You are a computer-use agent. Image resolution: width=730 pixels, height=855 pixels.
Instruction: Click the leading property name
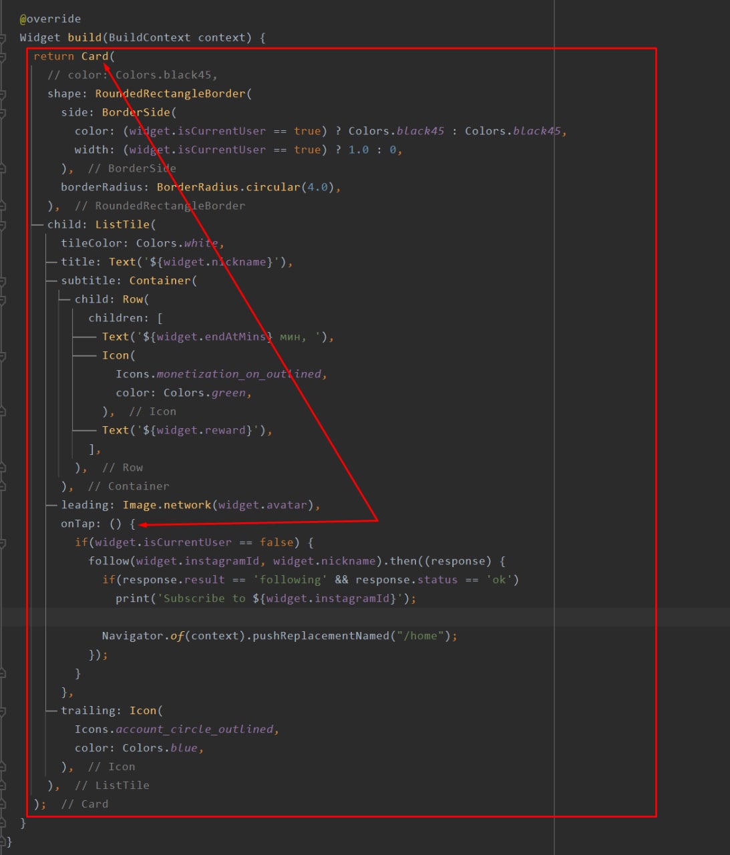[84, 505]
